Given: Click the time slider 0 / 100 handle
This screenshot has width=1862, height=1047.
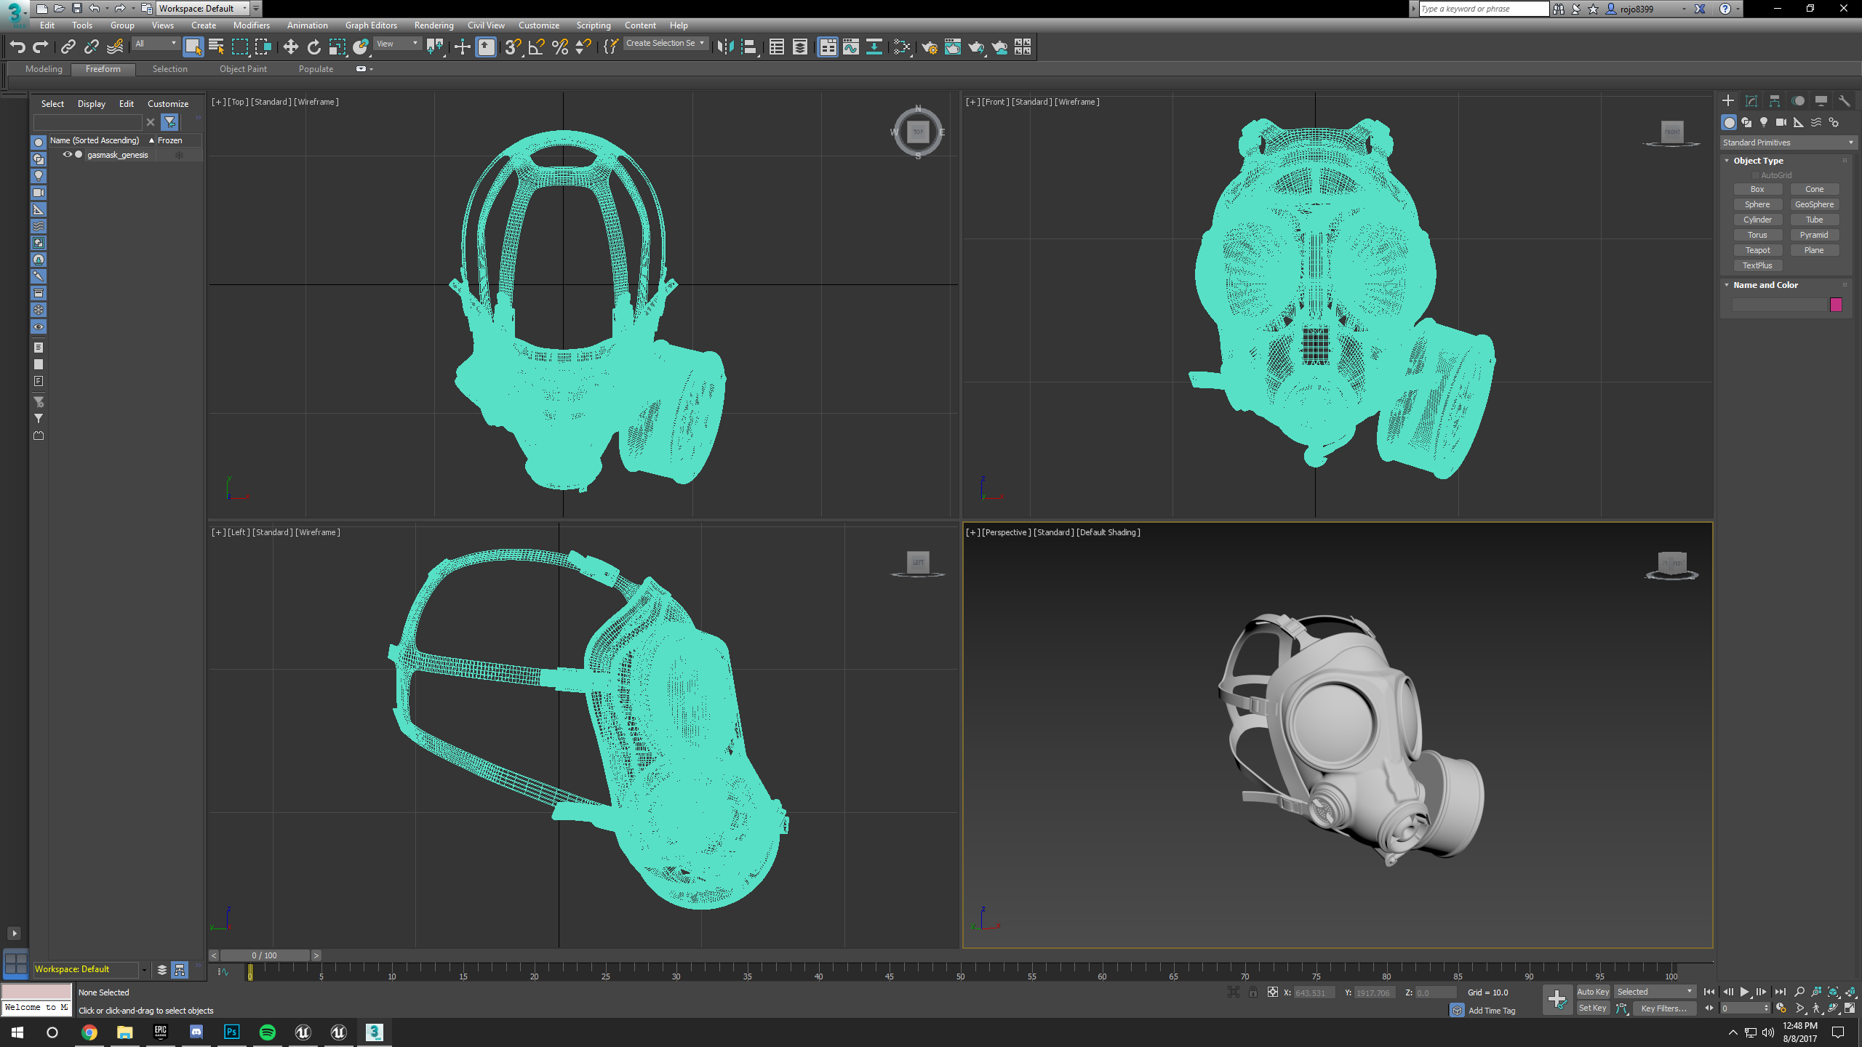Looking at the screenshot, I should (x=265, y=955).
